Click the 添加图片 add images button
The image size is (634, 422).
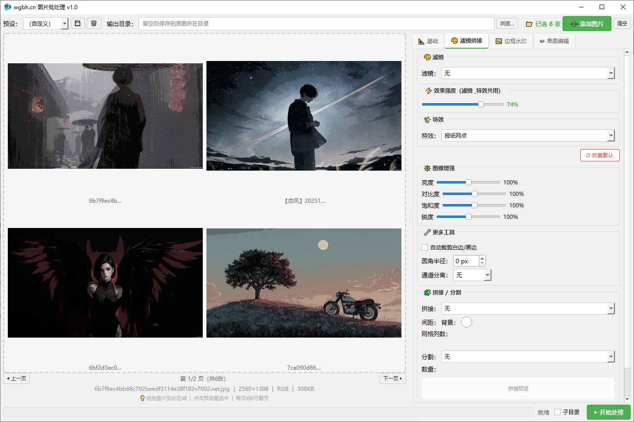587,24
